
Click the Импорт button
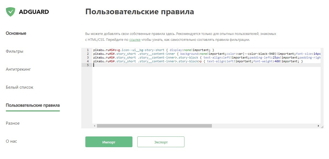tap(109, 142)
